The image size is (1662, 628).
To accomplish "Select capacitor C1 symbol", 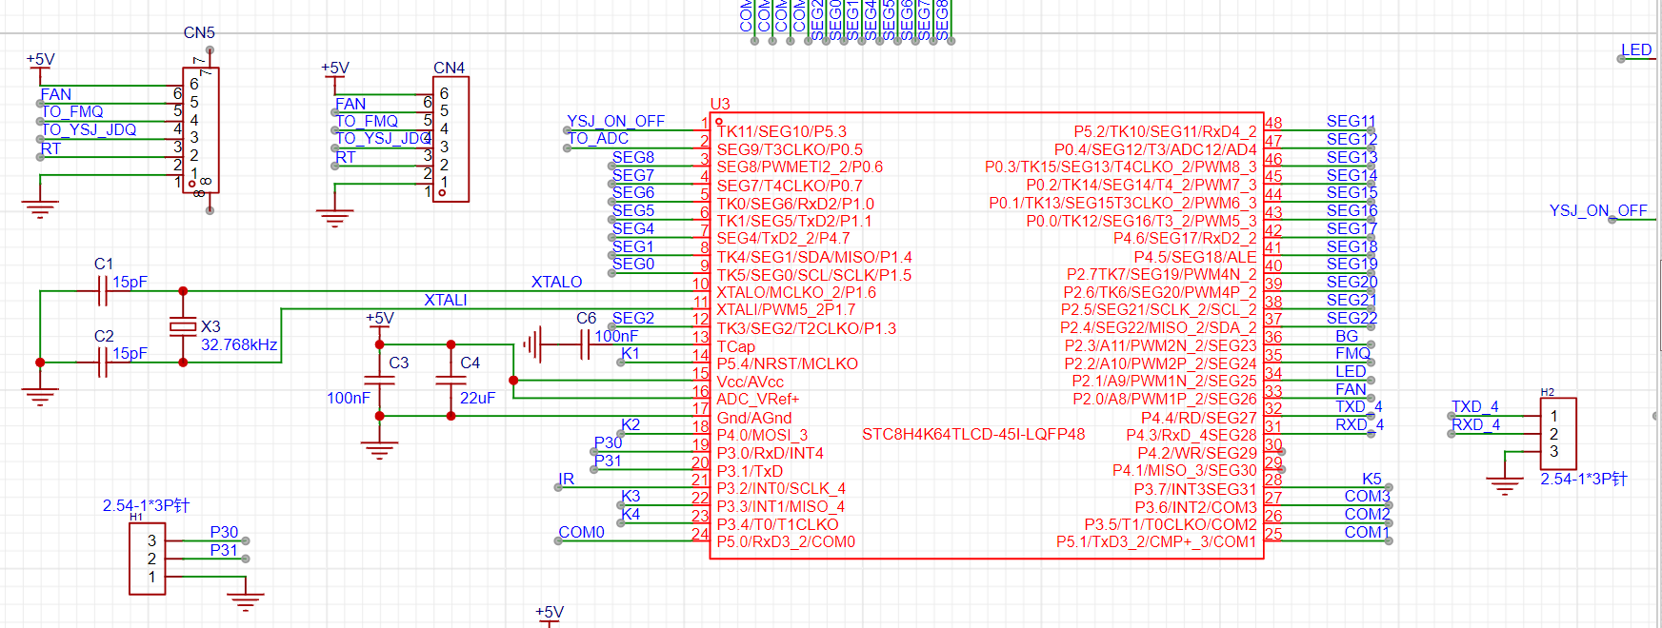I will pos(103,291).
